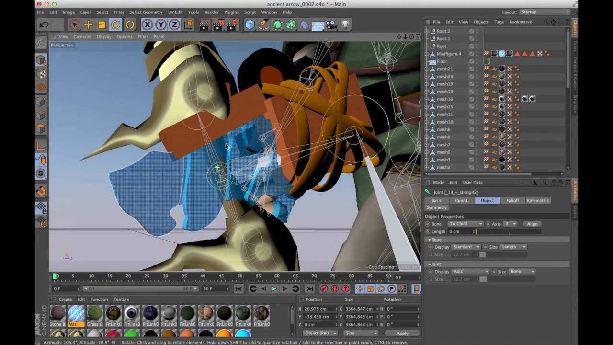613x345 pixels.
Task: Open Bone Size Length dropdown
Action: point(513,247)
